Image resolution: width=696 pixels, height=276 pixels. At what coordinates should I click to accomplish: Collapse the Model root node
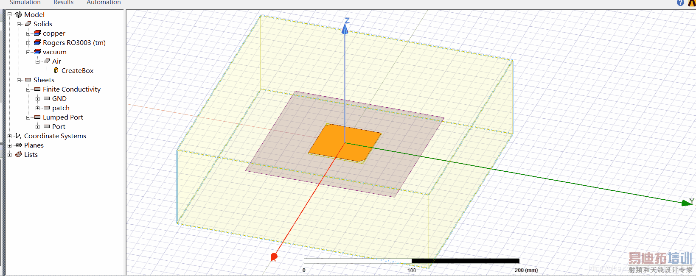coord(10,14)
